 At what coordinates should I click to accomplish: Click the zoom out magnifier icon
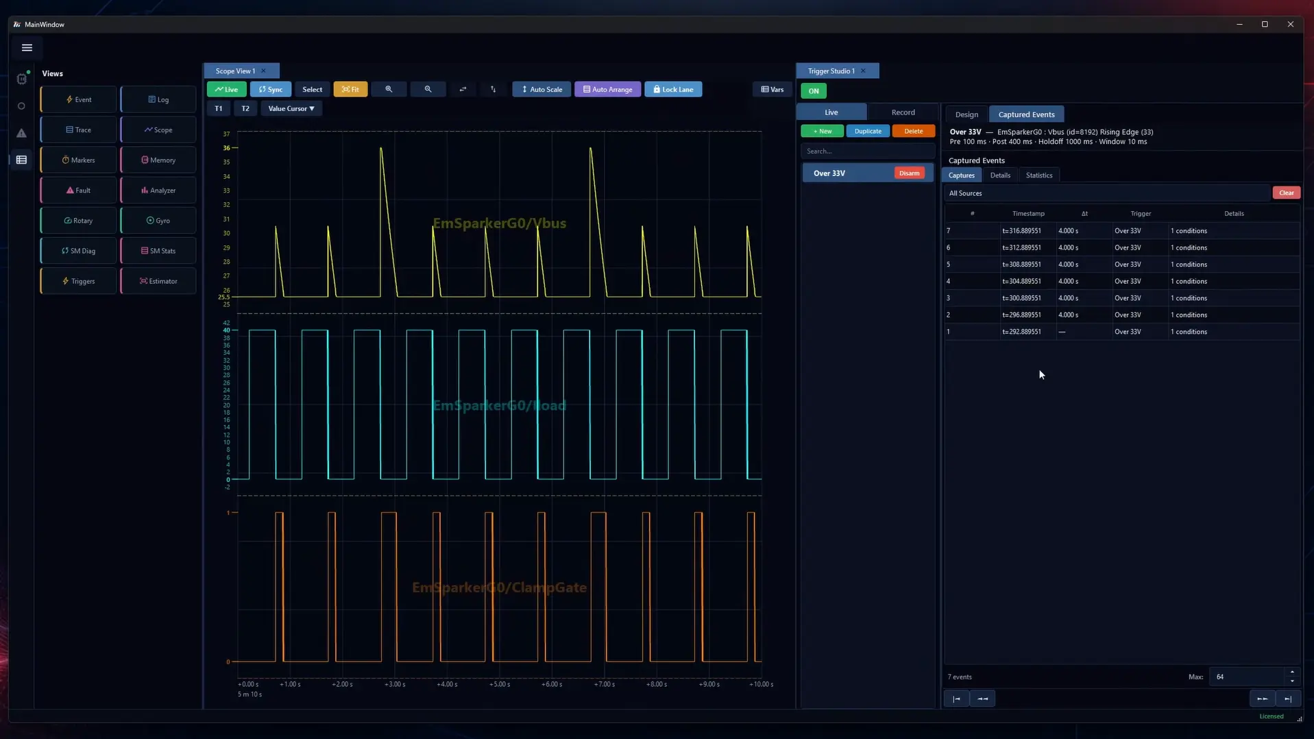428,89
